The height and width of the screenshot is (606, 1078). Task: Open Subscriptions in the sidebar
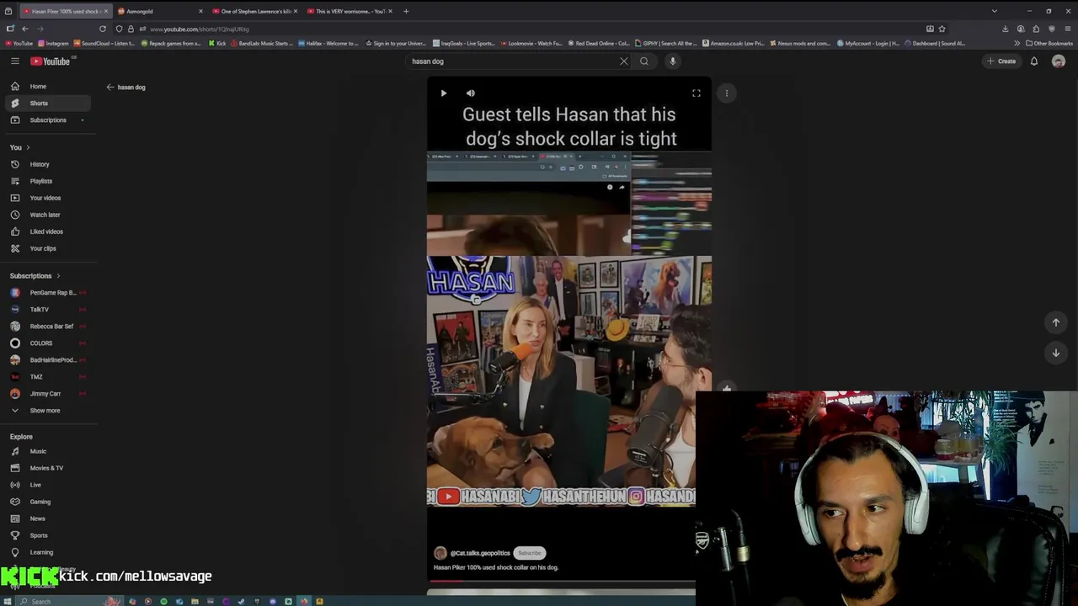click(x=47, y=120)
